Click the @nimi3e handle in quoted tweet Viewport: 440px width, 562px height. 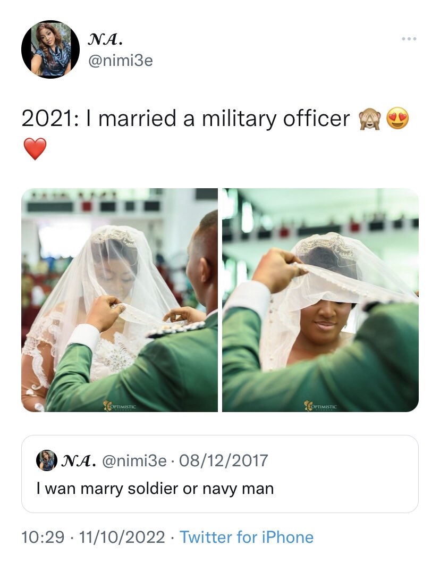point(134,460)
